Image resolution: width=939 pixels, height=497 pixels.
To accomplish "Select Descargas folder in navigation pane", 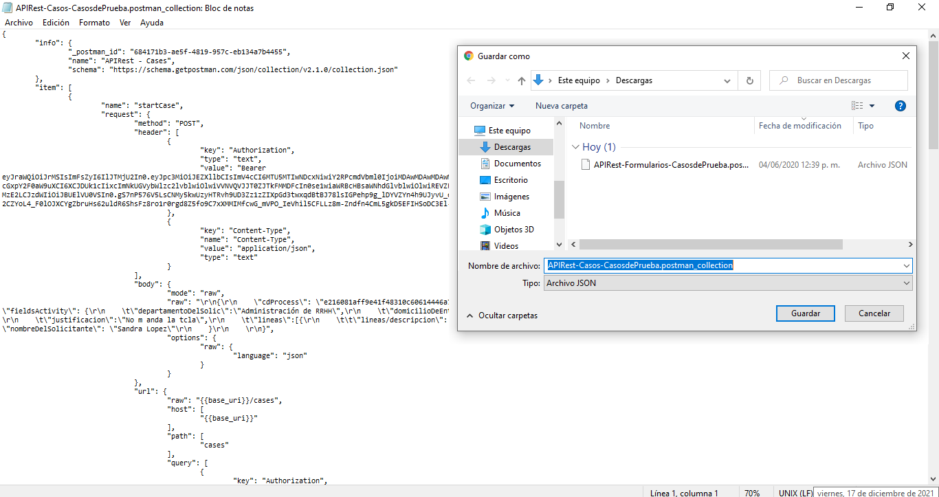I will tap(512, 147).
